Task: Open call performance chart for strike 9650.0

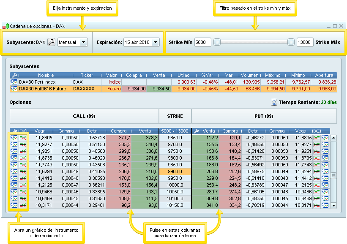Action: click(x=23, y=138)
